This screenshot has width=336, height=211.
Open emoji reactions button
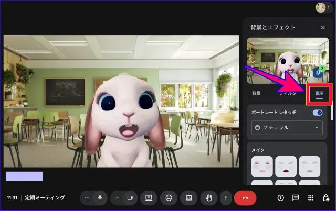coord(169,198)
